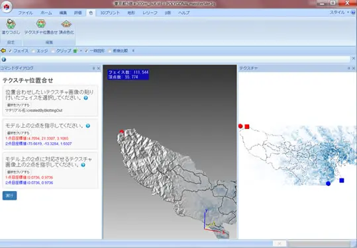Screen dimensions: 357x248
Task: Click the テクスチャ位置合せ panel heading
Action: (x=28, y=80)
